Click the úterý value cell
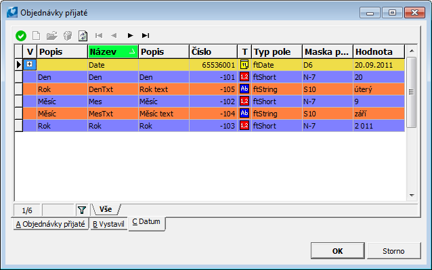 point(379,89)
